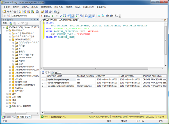Click the New Query button
The image size is (169, 124).
pos(10,11)
